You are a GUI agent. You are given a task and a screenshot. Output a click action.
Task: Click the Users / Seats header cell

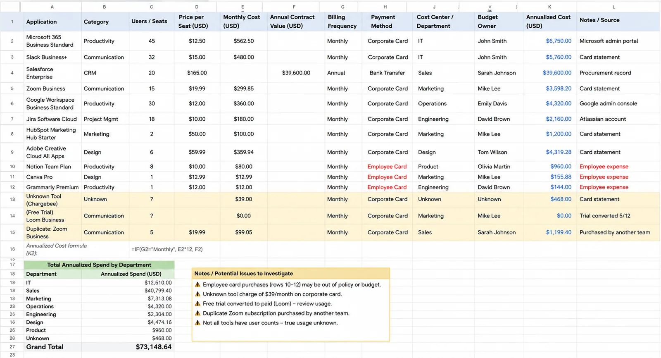152,21
